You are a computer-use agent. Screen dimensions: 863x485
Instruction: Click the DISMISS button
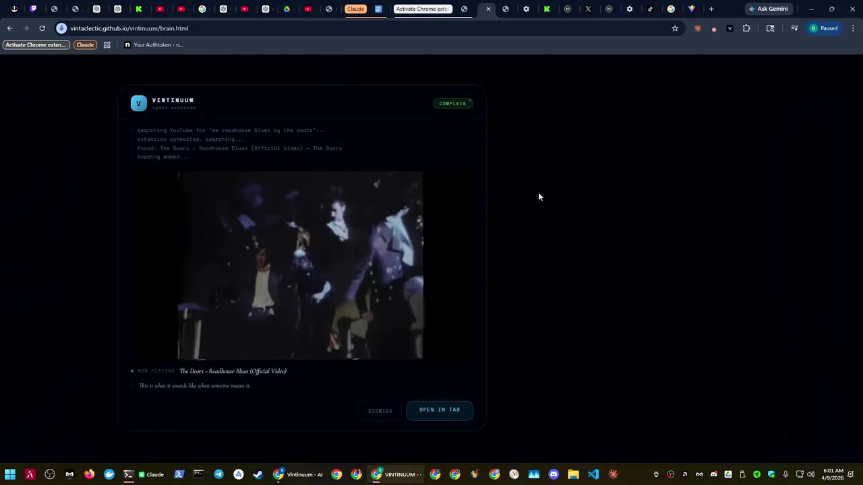tap(380, 411)
